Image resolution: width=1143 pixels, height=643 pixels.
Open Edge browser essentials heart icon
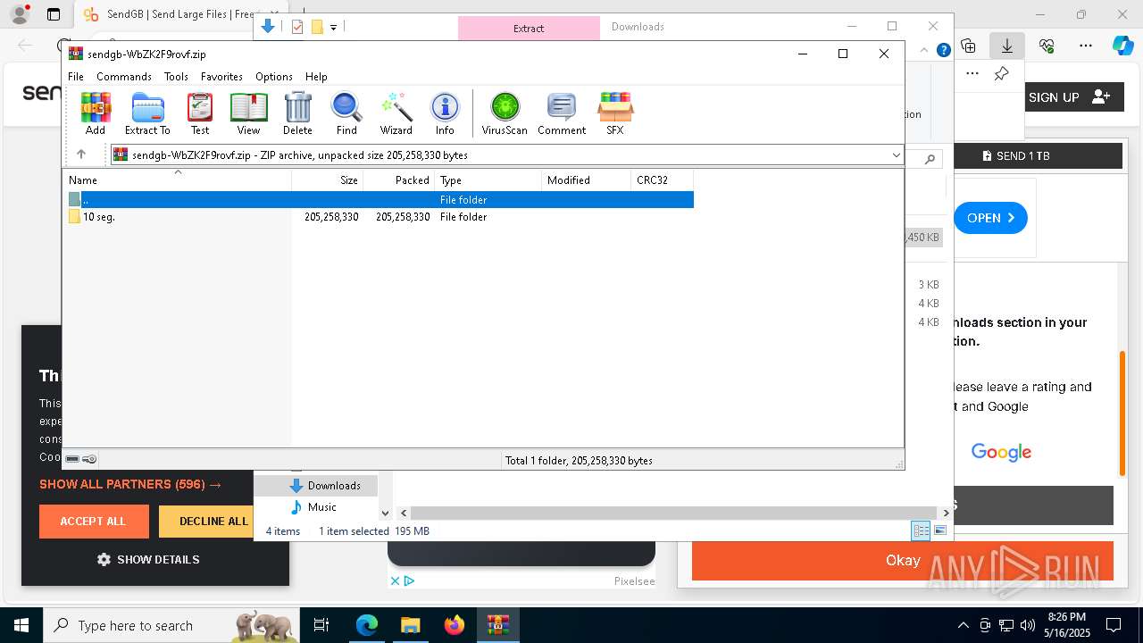click(x=1047, y=45)
